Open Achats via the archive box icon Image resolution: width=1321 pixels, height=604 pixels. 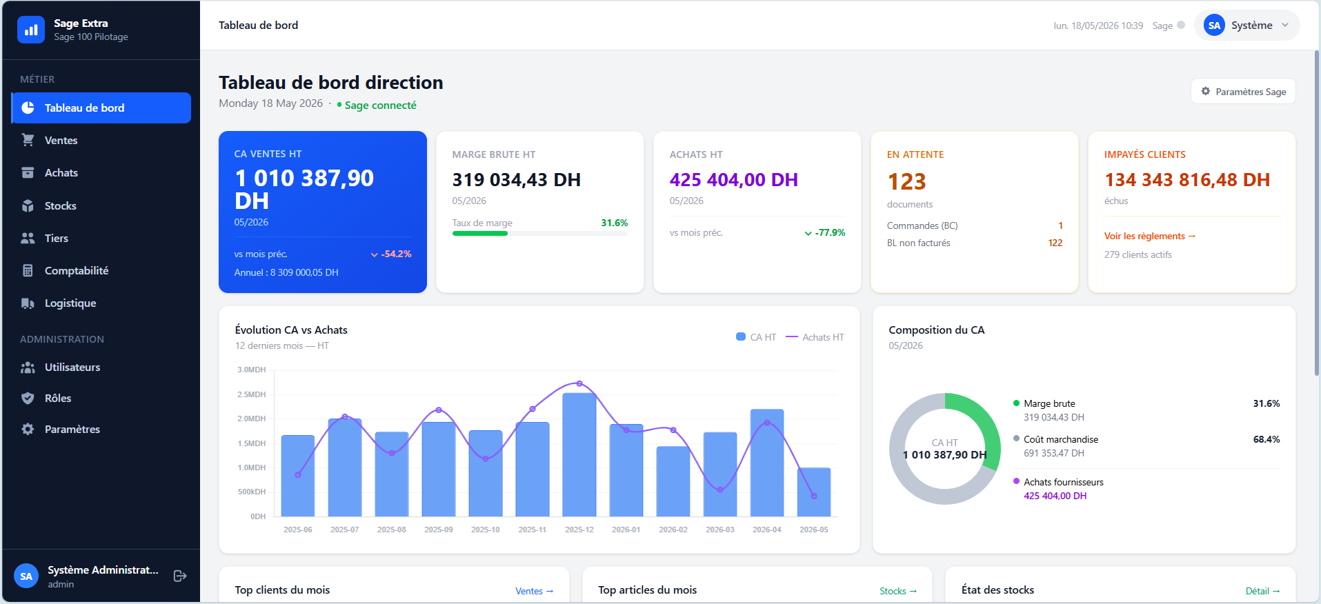click(x=28, y=172)
